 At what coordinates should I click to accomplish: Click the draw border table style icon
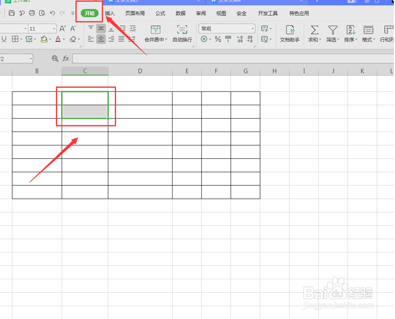tap(29, 39)
